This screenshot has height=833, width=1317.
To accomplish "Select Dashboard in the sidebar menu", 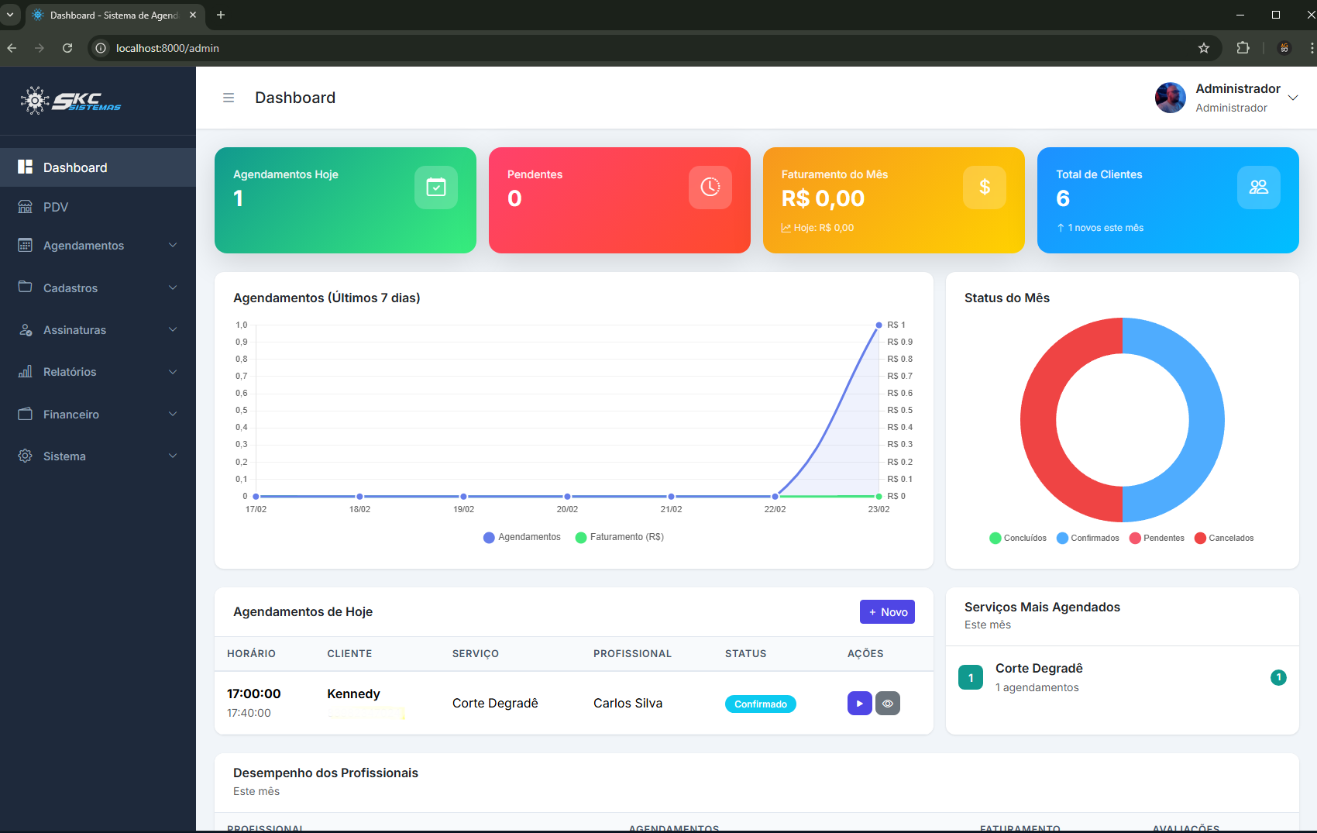I will point(75,167).
